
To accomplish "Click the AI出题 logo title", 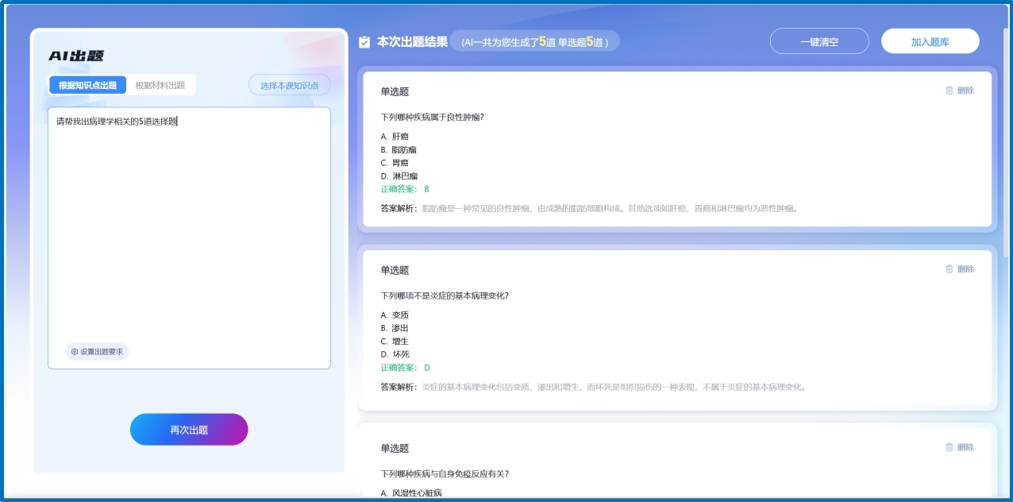I will coord(76,56).
